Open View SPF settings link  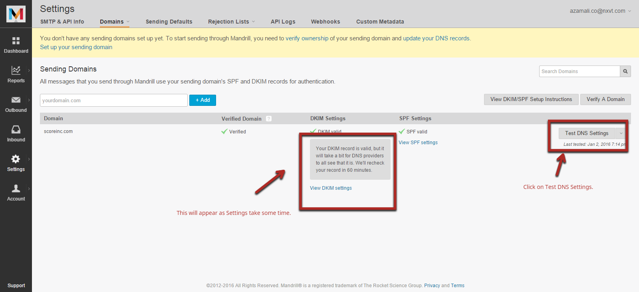[418, 143]
